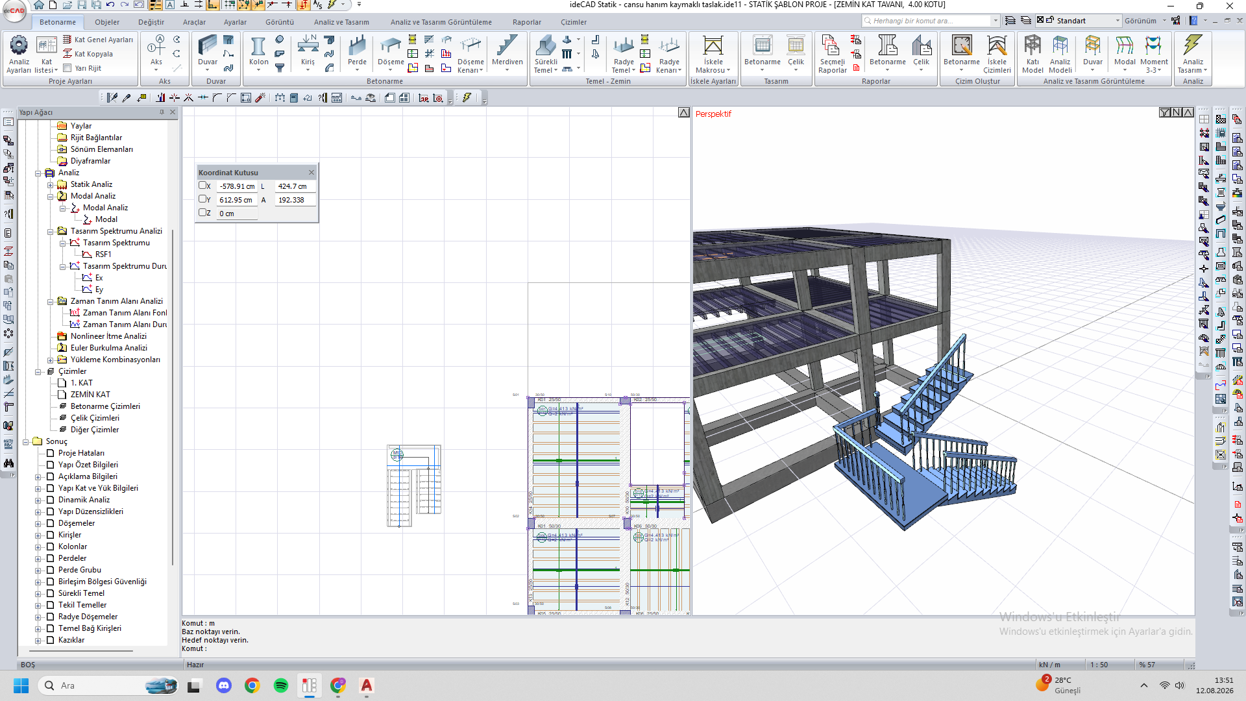Switch to the Objeler ribbon tab
1246x701 pixels.
[x=107, y=22]
